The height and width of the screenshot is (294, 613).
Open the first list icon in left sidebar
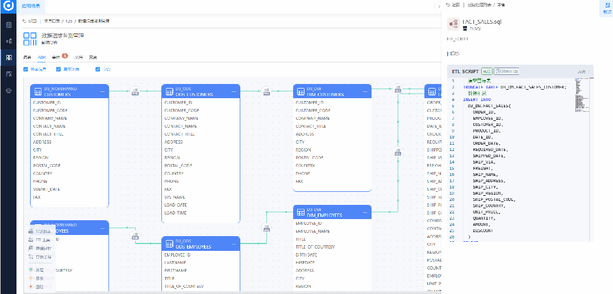[9, 25]
